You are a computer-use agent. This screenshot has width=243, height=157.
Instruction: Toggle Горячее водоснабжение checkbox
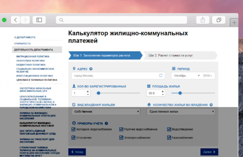tap(121, 129)
